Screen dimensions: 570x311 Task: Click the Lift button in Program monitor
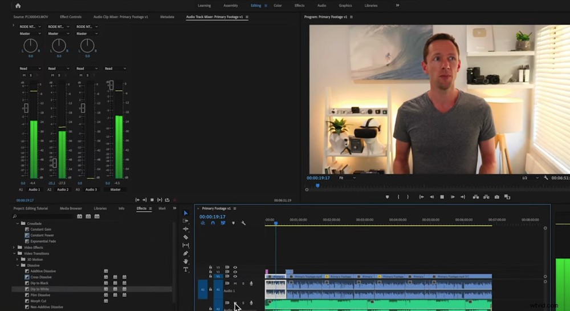pyautogui.click(x=475, y=197)
